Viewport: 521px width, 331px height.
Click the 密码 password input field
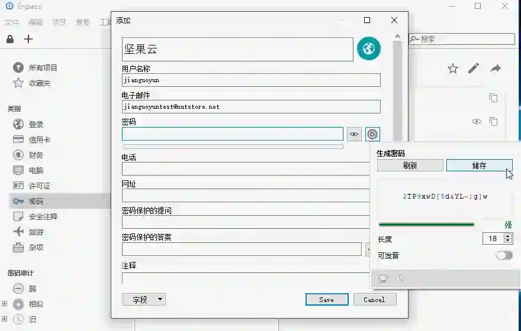pyautogui.click(x=232, y=134)
